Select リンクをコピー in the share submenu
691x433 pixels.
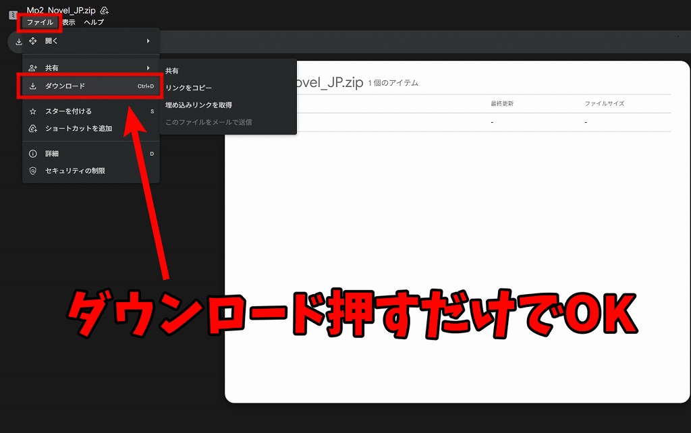click(x=189, y=88)
